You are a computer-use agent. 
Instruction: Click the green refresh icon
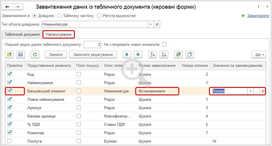click(35, 55)
